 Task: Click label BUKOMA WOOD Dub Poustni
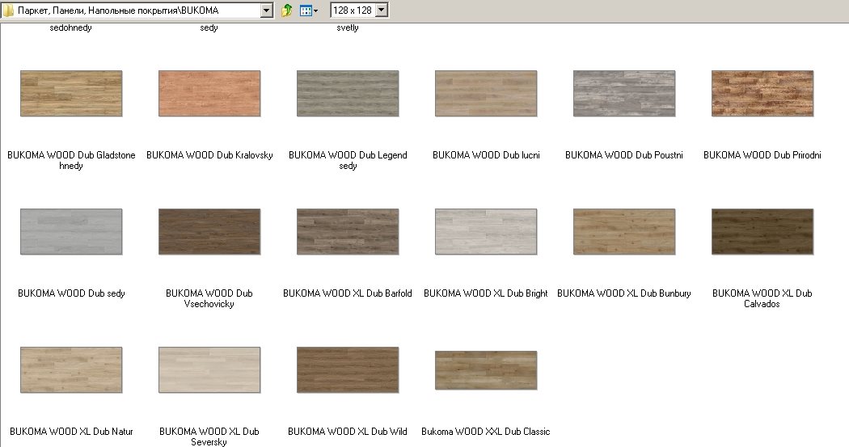(624, 154)
